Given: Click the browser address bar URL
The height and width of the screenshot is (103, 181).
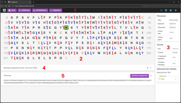Looking at the screenshot, I should coord(24,6).
